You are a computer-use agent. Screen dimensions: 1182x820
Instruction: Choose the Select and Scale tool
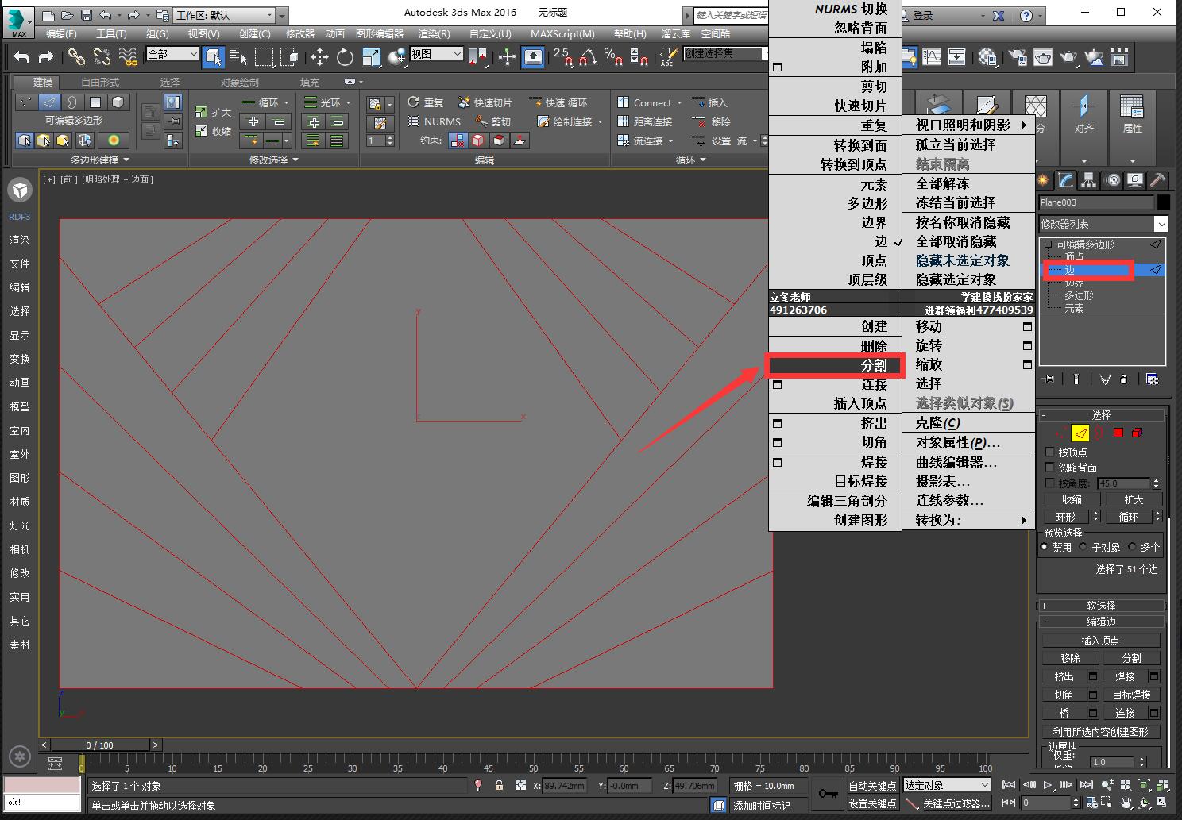pyautogui.click(x=371, y=56)
